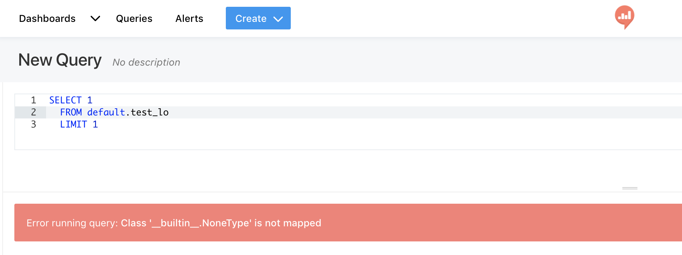The height and width of the screenshot is (255, 682).
Task: Select line number 3 in the editor gutter
Action: pyautogui.click(x=33, y=124)
